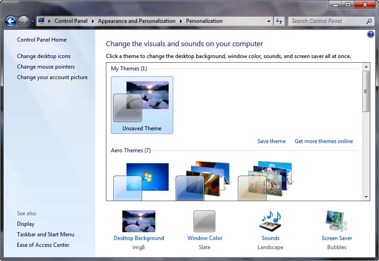Click the Aero Themes (7) heading
This screenshot has height=261, width=379.
pos(131,150)
